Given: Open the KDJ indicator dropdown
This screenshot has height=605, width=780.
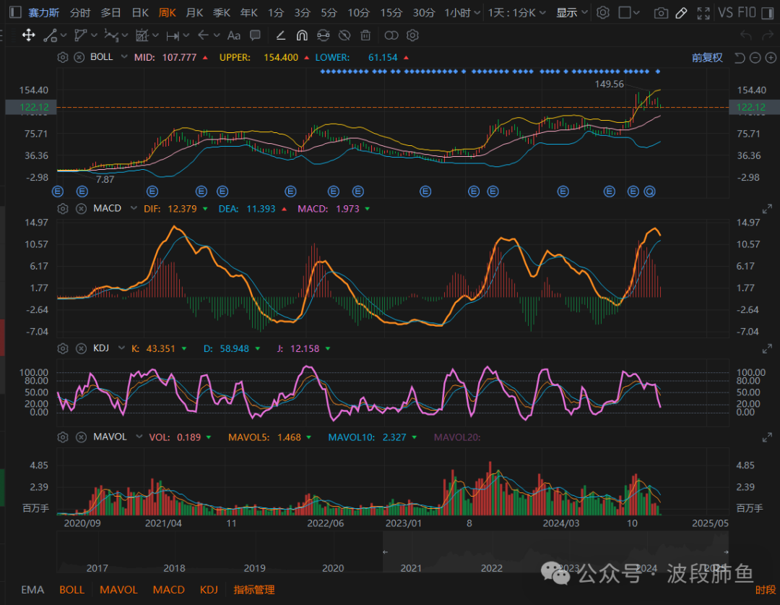Looking at the screenshot, I should [121, 348].
